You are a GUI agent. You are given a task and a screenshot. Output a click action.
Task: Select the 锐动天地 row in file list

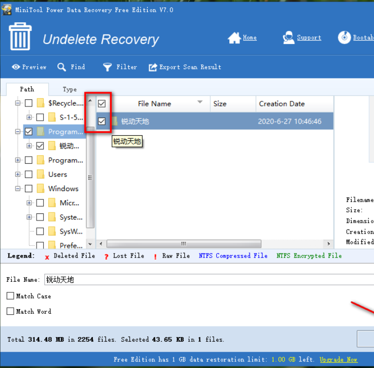215,121
